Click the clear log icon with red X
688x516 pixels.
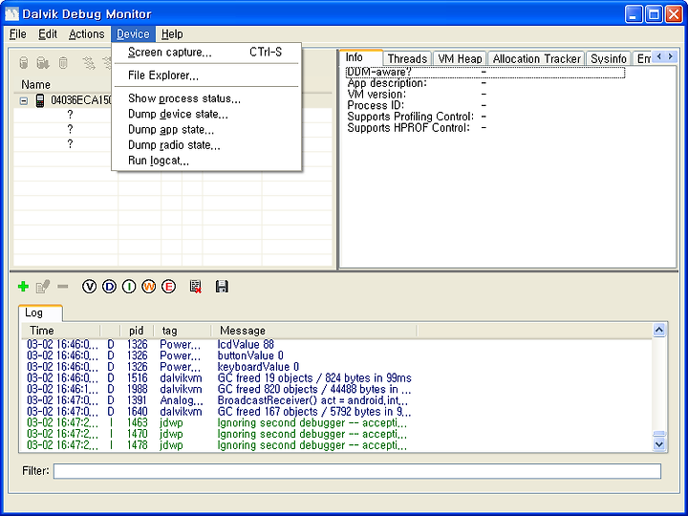tap(196, 287)
